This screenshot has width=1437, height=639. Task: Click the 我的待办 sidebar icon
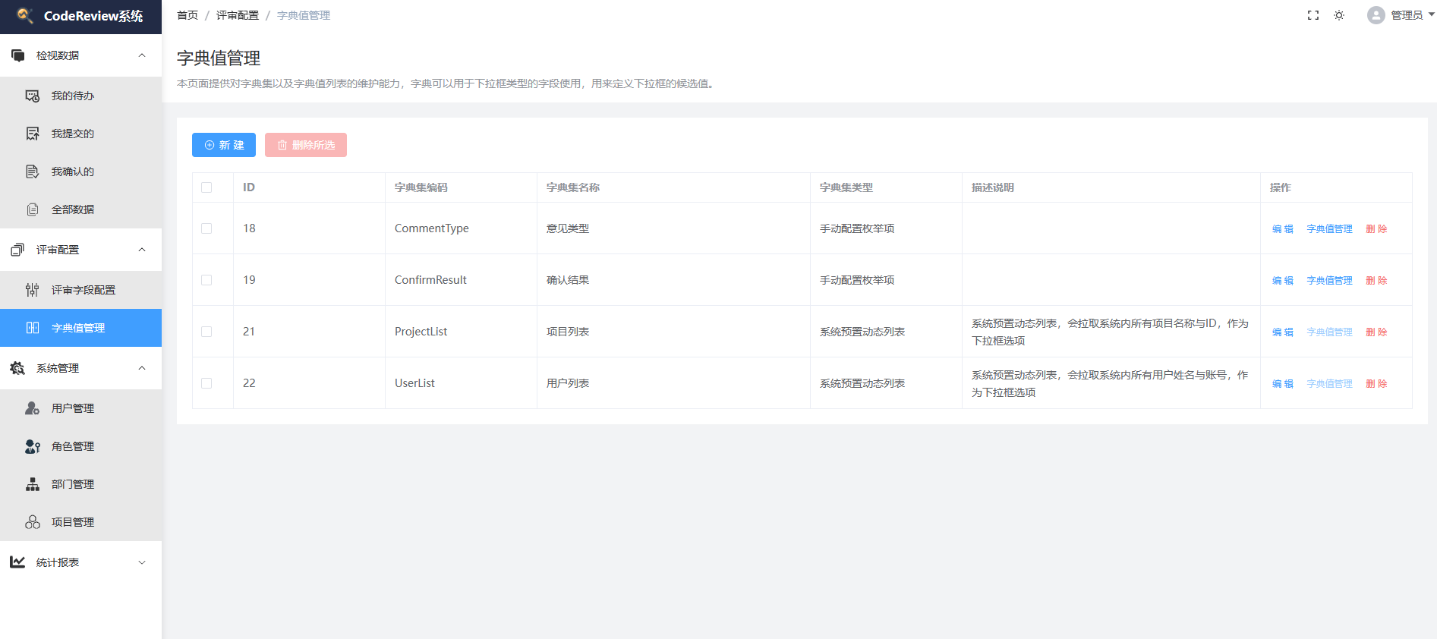pyautogui.click(x=33, y=96)
